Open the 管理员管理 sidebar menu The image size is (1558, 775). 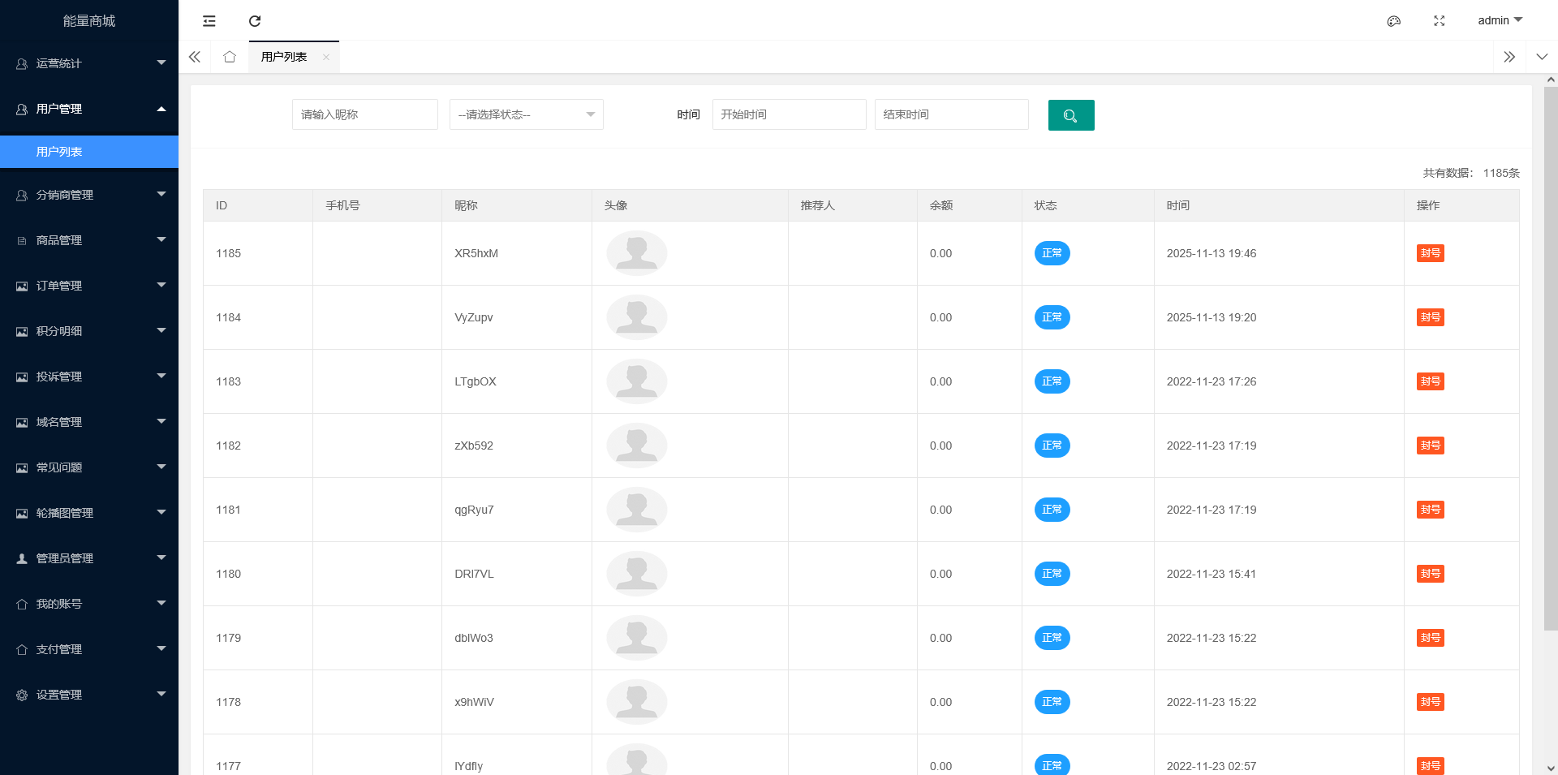tap(89, 558)
